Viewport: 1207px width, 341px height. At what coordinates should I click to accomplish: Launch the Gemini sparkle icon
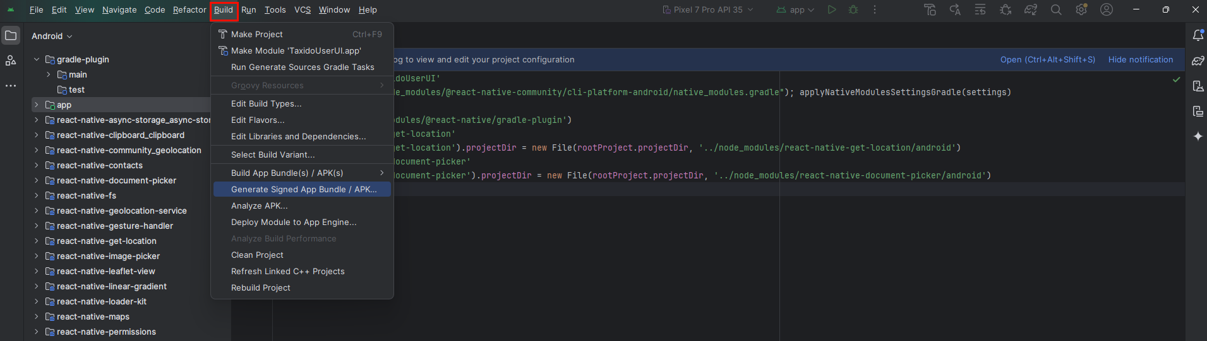tap(1198, 136)
